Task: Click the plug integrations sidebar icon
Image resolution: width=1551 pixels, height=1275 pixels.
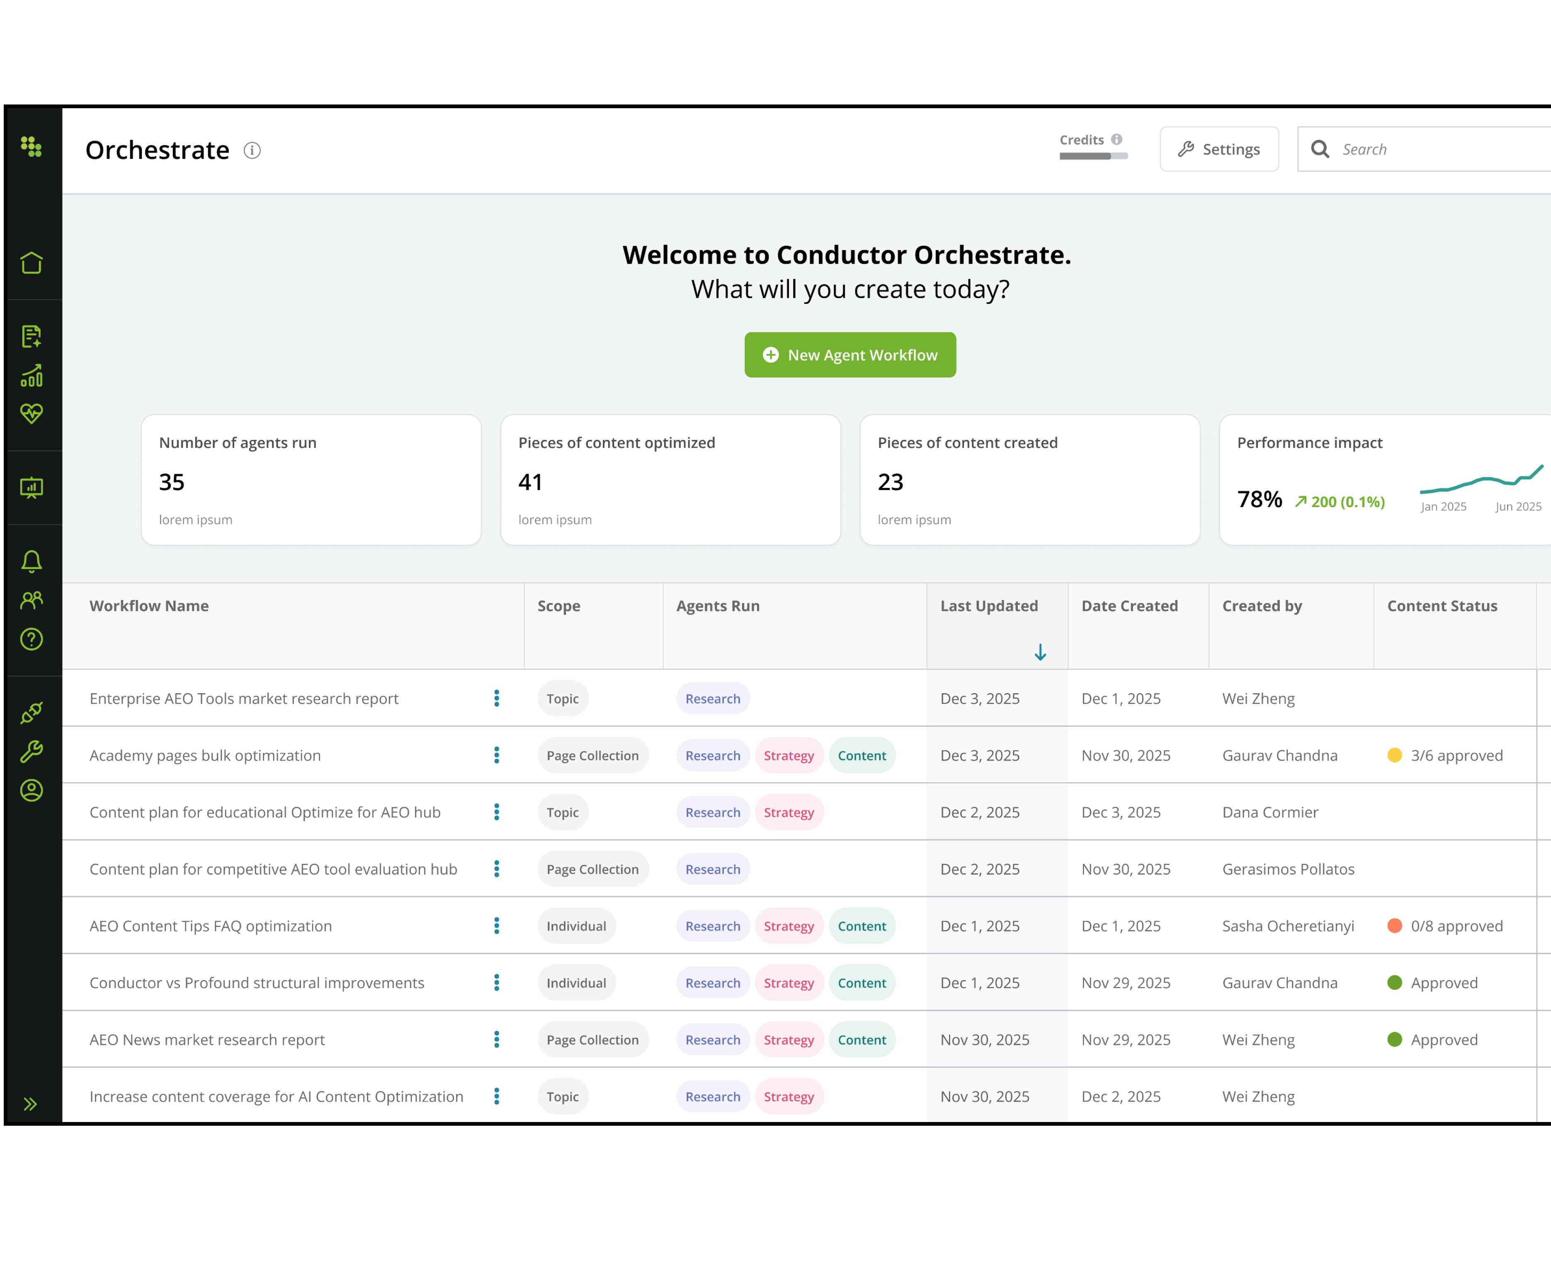Action: (32, 712)
